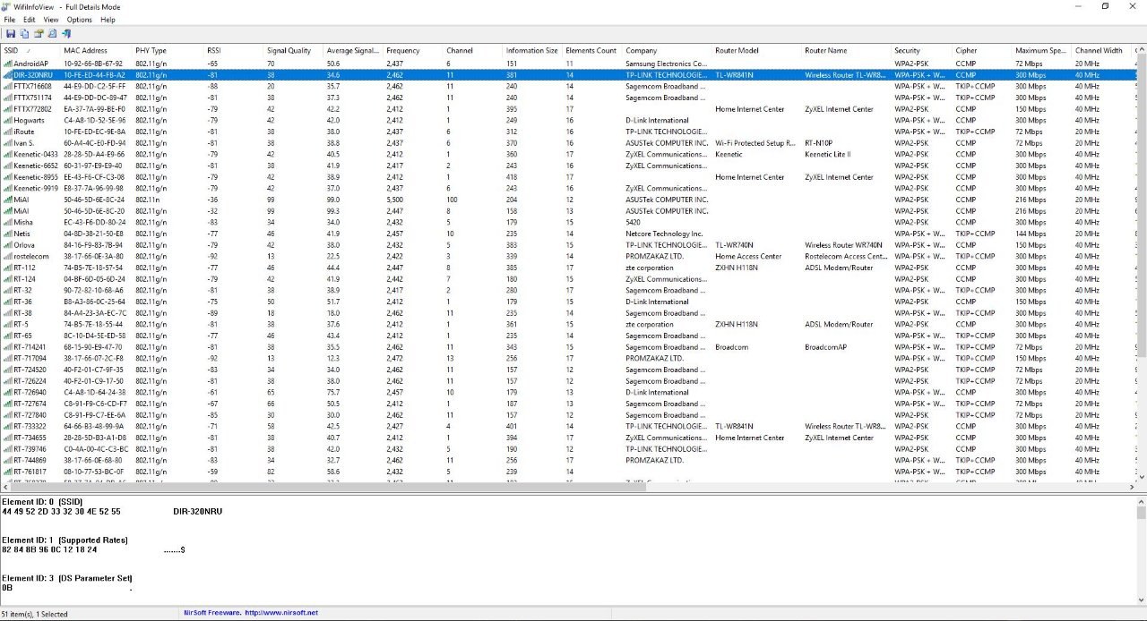This screenshot has height=621, width=1147.
Task: Click the Exit toolbar icon
Action: (x=66, y=34)
